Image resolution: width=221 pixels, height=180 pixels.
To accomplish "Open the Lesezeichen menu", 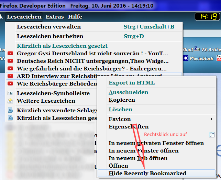I will tap(24, 17).
